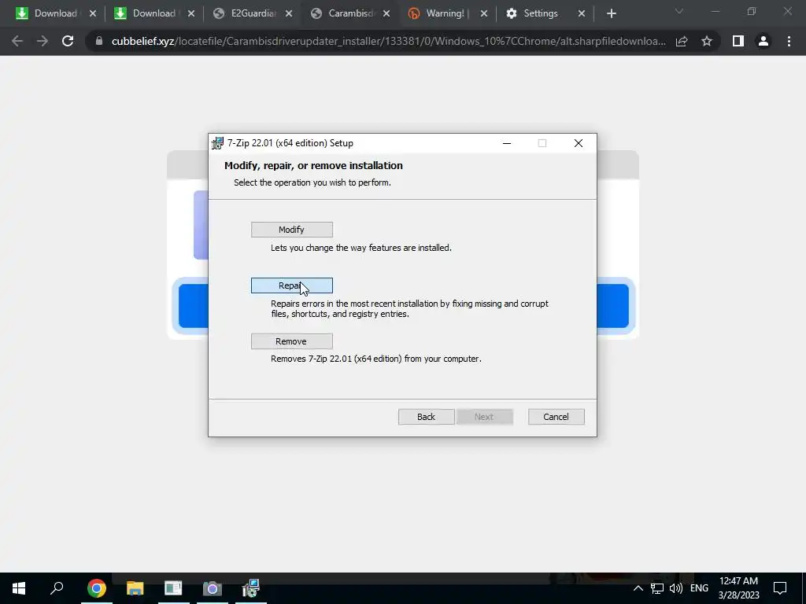Open the camera app in taskbar

point(212,588)
